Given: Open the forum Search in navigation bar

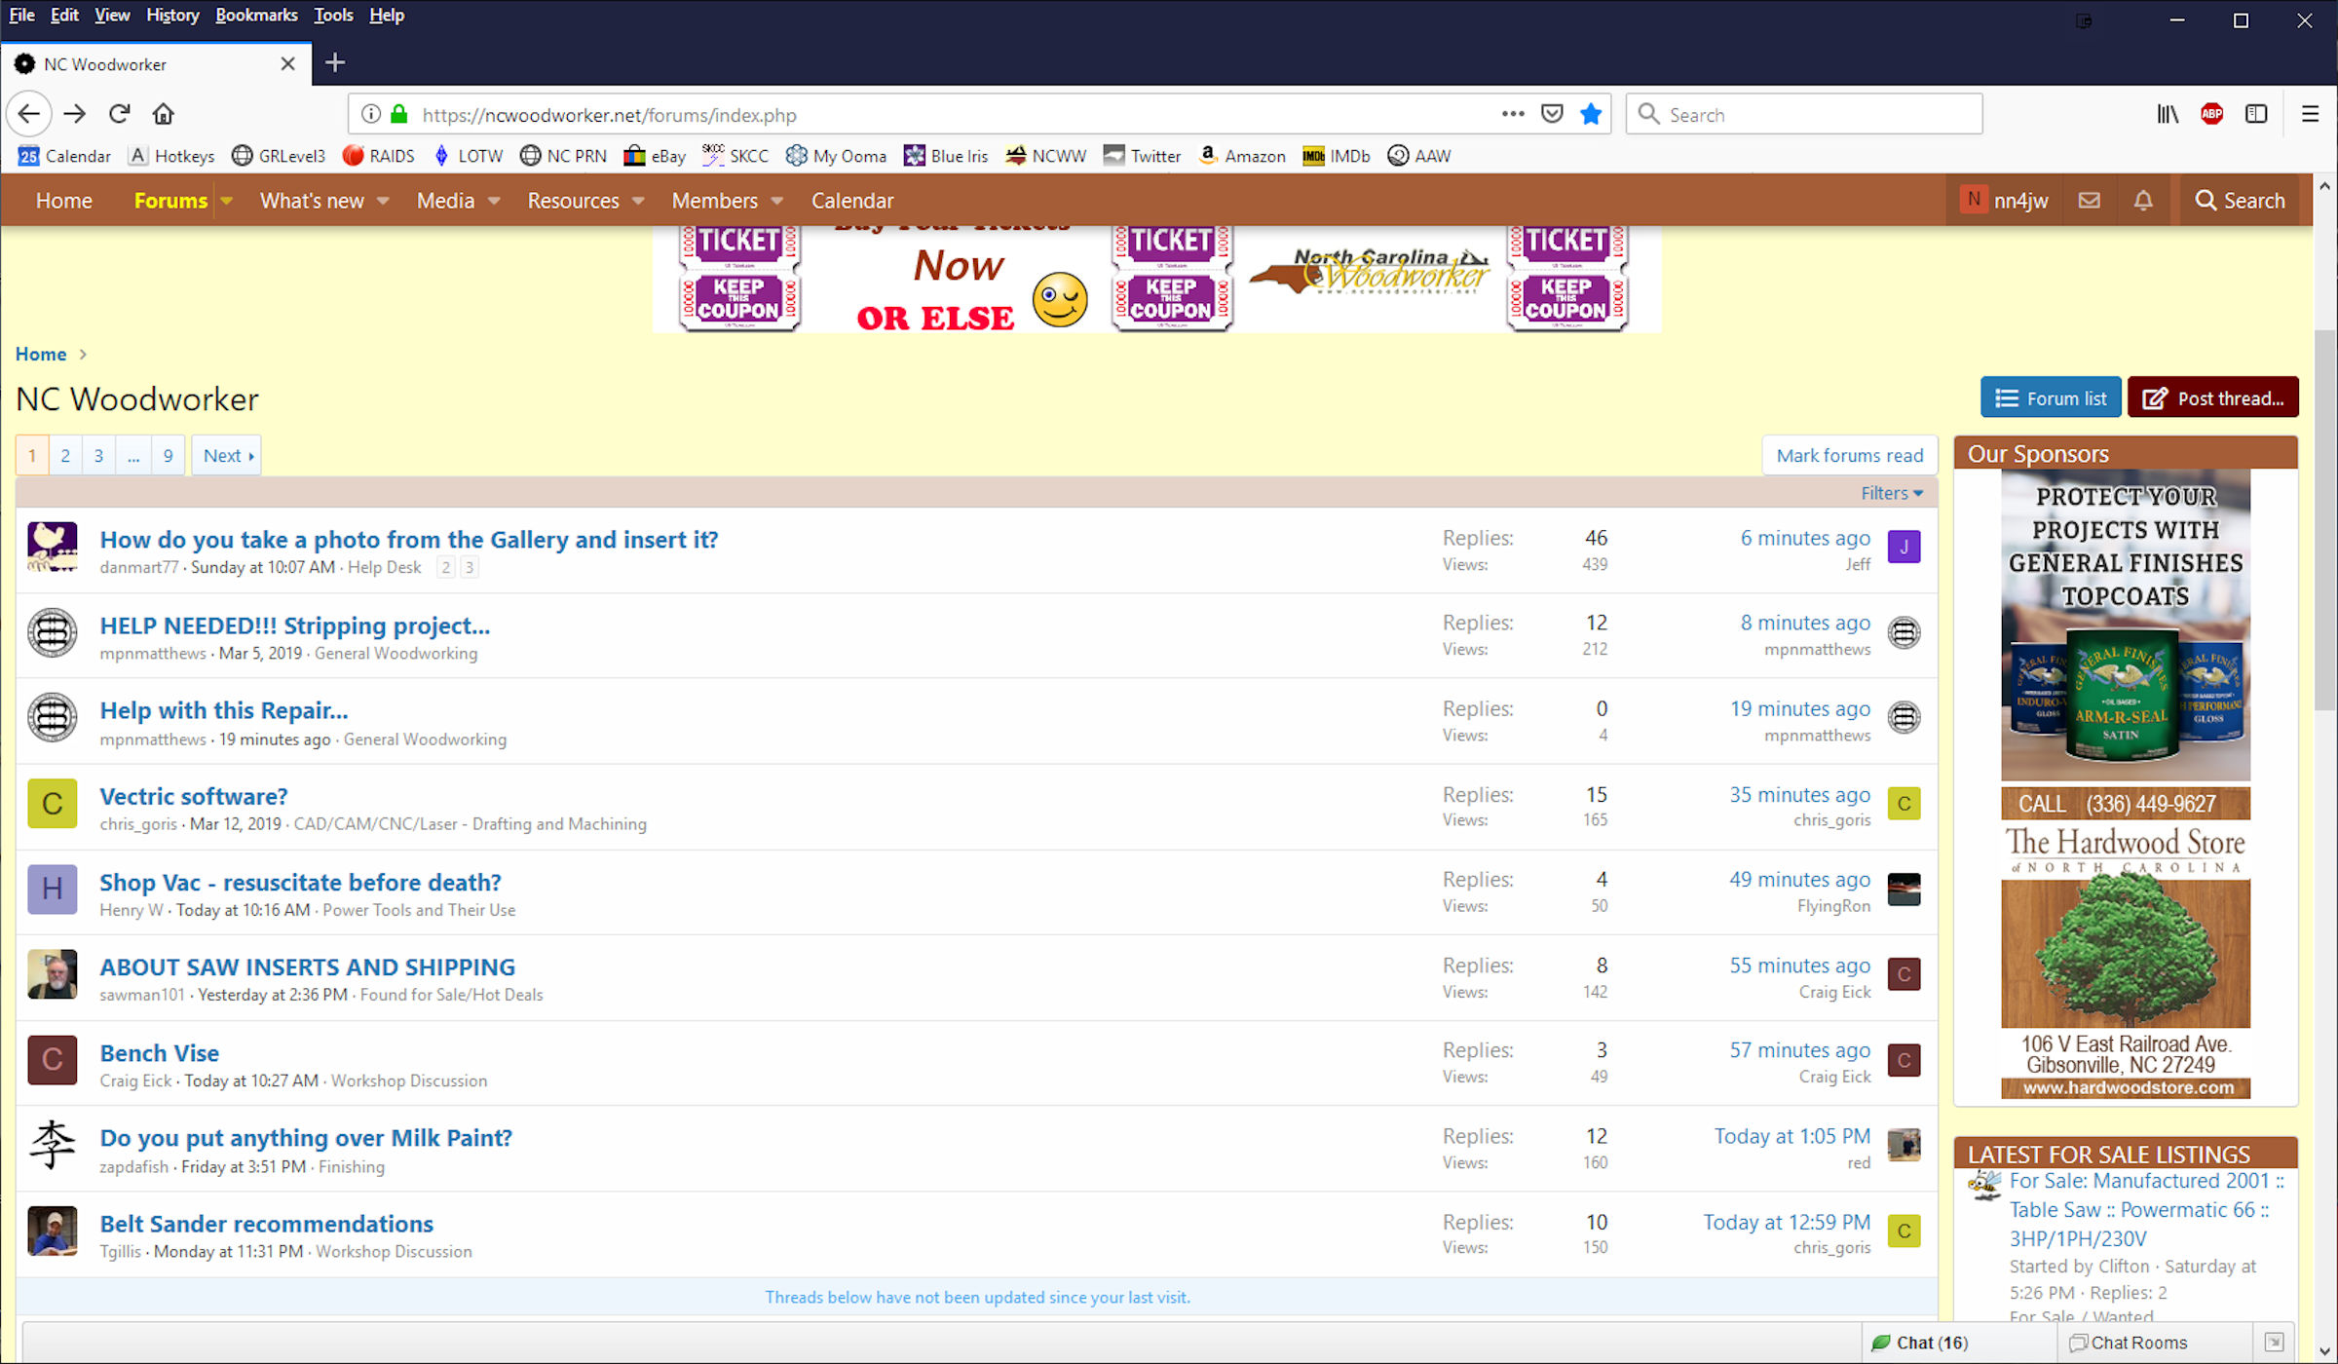Looking at the screenshot, I should tap(2240, 201).
